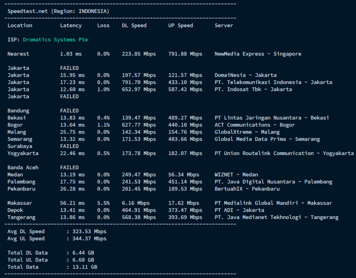Click the 'Server' column header
Viewport: 356px width, 278px height.
(x=224, y=25)
